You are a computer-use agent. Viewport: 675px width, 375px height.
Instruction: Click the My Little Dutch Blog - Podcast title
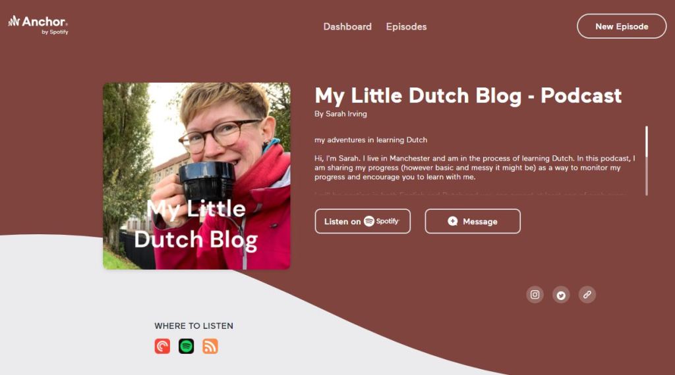coord(468,95)
